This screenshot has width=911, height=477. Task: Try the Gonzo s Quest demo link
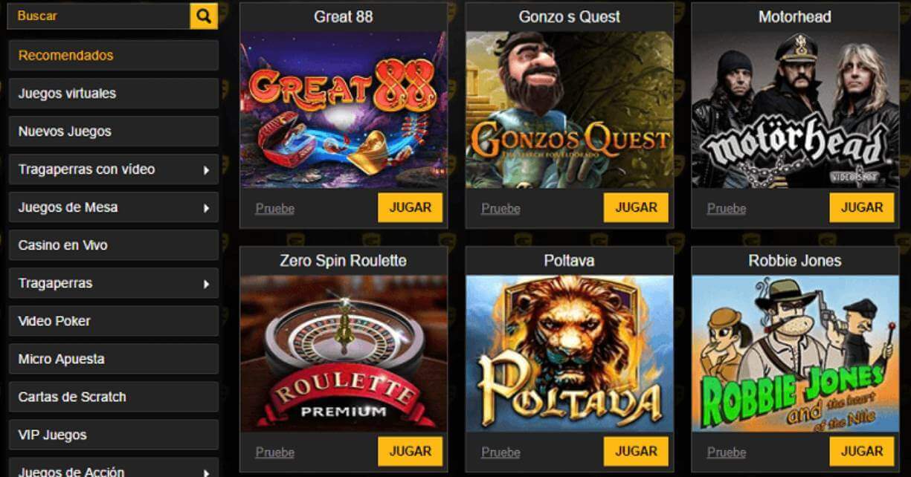pos(500,209)
